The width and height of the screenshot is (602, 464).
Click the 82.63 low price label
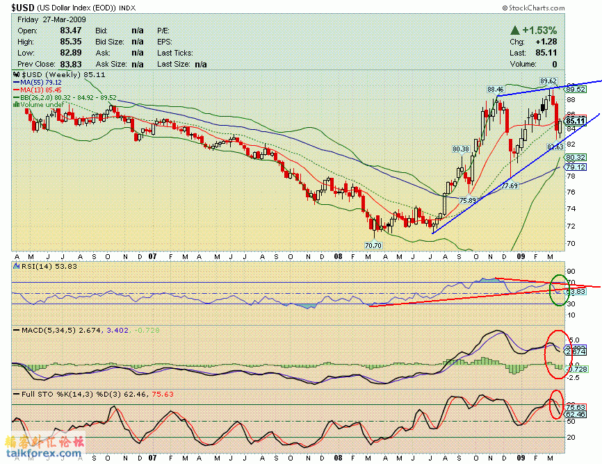coord(555,147)
